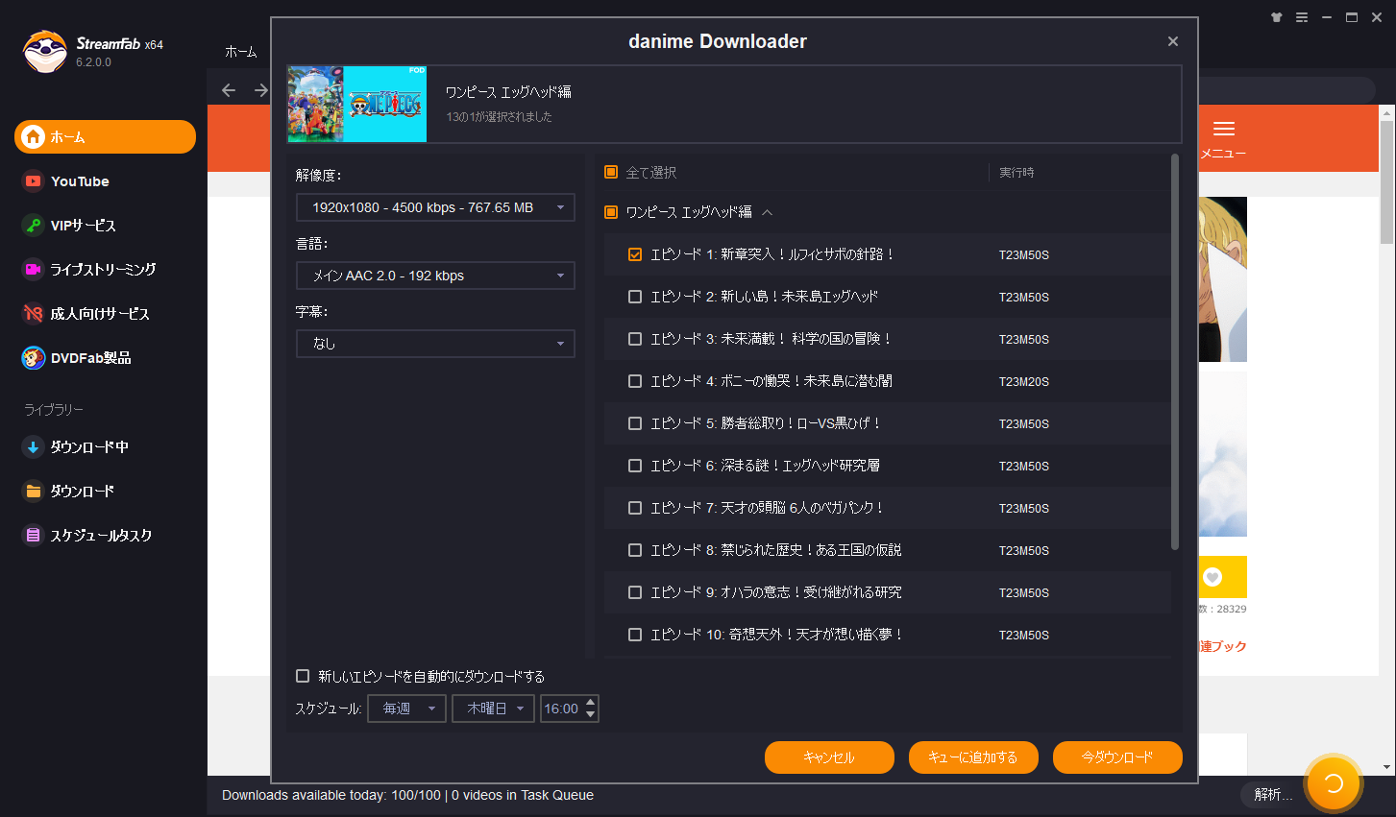Close the danime Downloader dialog
This screenshot has height=817, width=1396.
(1173, 41)
